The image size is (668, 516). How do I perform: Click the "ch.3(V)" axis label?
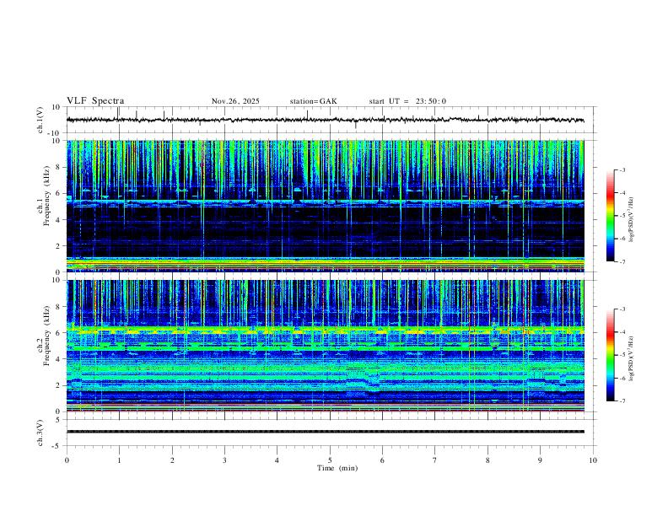point(40,433)
